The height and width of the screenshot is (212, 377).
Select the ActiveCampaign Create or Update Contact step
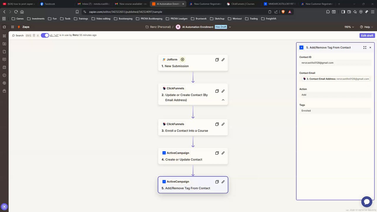[193, 156]
